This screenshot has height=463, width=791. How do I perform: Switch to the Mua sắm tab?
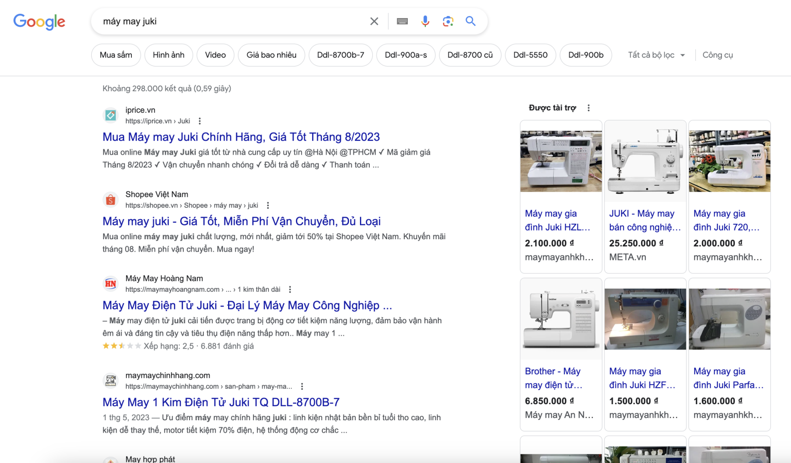[116, 55]
